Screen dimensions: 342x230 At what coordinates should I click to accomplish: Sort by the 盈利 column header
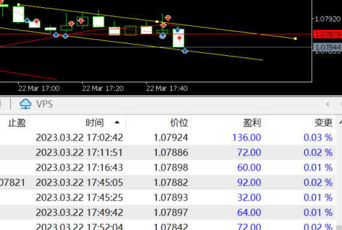[252, 123]
